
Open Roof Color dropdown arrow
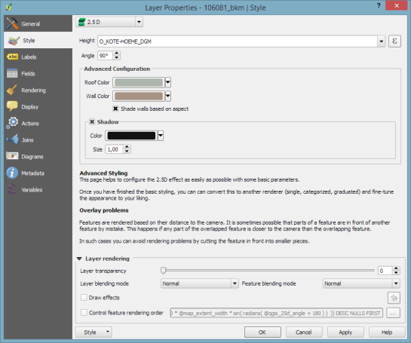click(x=167, y=82)
